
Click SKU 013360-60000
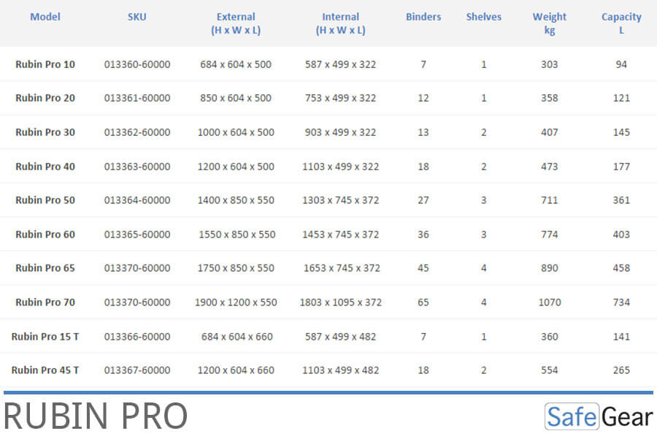[137, 64]
